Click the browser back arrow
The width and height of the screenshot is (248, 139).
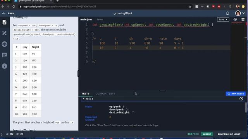[x=3, y=7]
